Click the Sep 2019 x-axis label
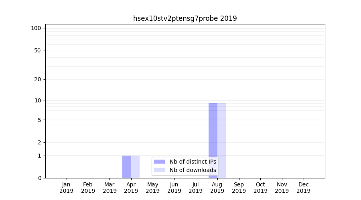The height and width of the screenshot is (200, 361). click(239, 188)
